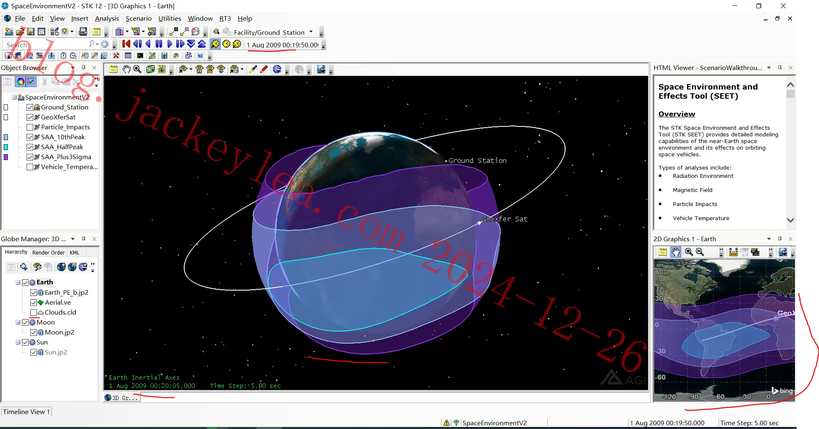Open the Timeline View 1 tab

tap(27, 412)
